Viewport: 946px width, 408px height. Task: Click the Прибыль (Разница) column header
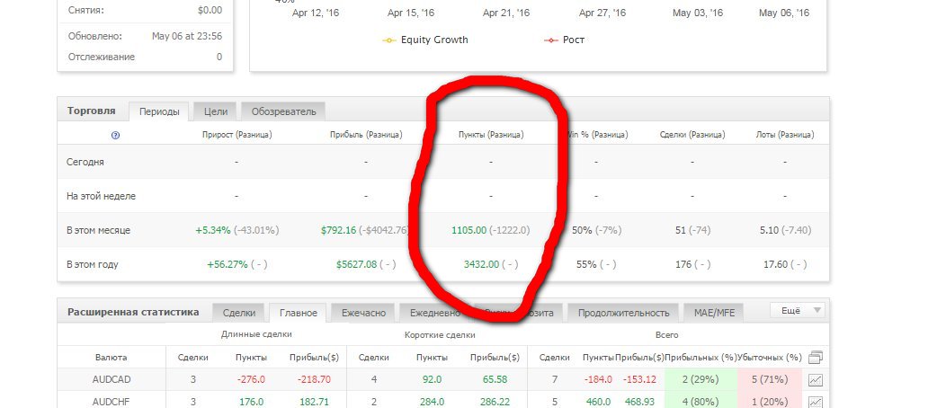point(366,135)
